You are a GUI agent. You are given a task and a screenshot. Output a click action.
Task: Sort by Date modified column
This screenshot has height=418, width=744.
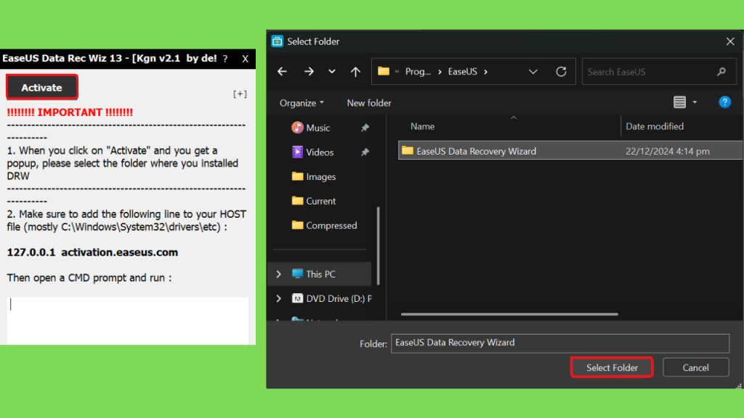[x=655, y=126]
